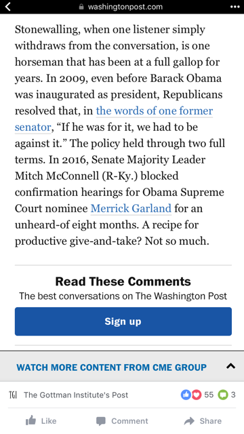Tap The Gottman Institute logo icon

(13, 395)
